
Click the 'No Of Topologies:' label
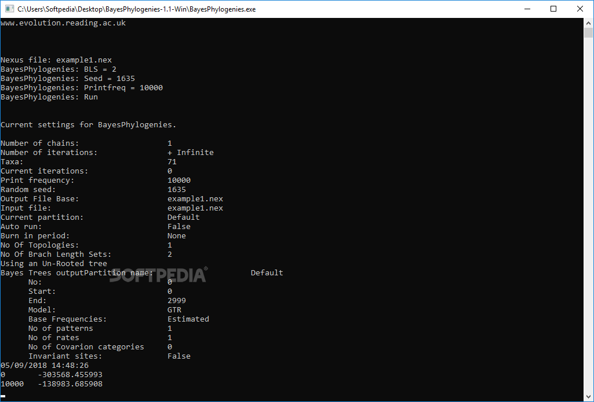click(40, 245)
